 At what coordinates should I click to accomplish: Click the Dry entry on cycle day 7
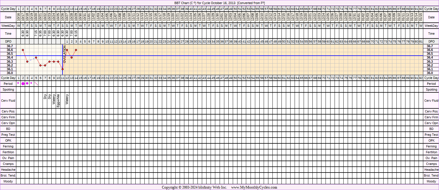(x=45, y=97)
